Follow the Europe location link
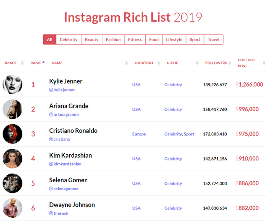The width and height of the screenshot is (266, 222). (x=139, y=134)
